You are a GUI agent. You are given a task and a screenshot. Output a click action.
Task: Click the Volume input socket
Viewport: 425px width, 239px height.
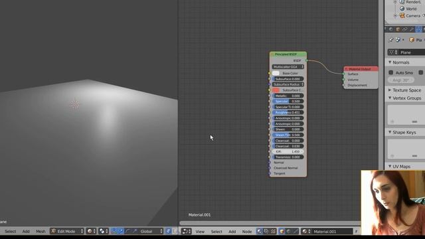[x=344, y=80]
